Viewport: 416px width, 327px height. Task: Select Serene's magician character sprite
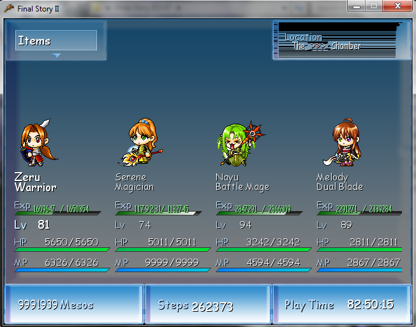pyautogui.click(x=140, y=142)
